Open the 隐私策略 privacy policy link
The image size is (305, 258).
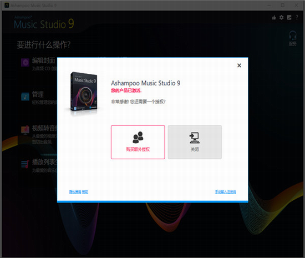[75, 191]
